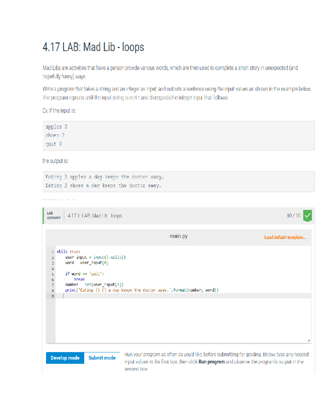This screenshot has width=321, height=416.
Task: Click the main.py file name label
Action: pyautogui.click(x=178, y=236)
